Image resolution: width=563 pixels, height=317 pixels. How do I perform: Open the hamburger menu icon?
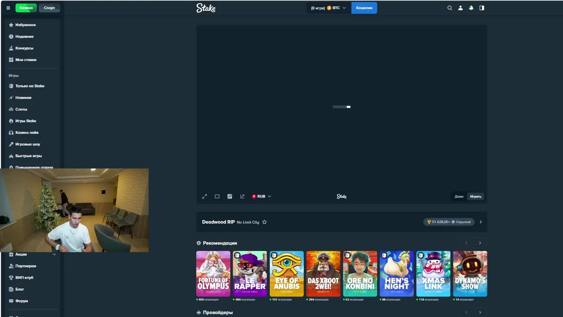click(8, 8)
